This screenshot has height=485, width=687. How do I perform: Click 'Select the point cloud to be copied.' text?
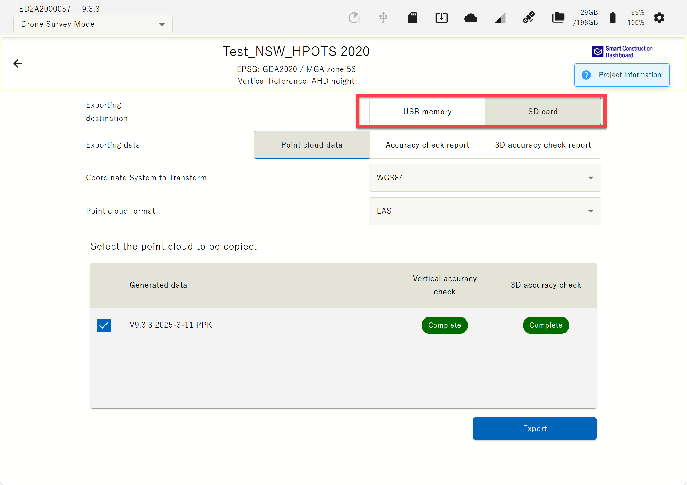coord(174,246)
